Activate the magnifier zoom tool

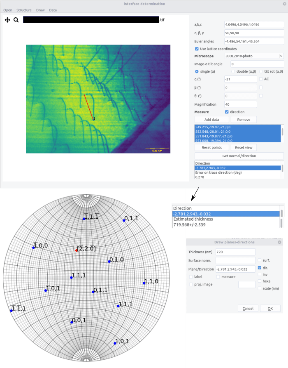pyautogui.click(x=16, y=20)
